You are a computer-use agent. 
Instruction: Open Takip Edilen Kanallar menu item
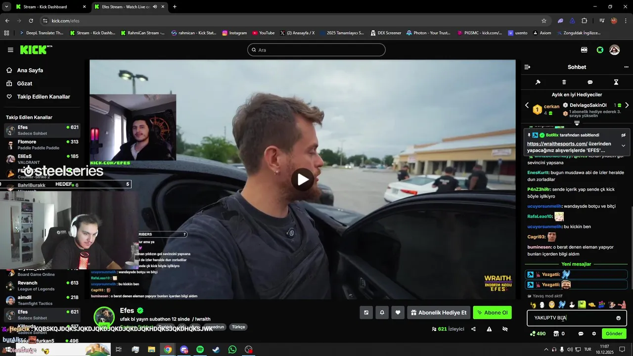point(44,97)
